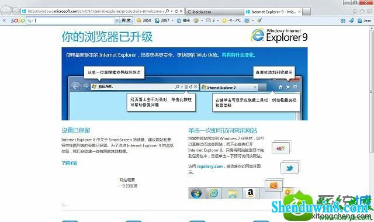The height and width of the screenshot is (222, 374).
Task: Click the blue grid icon near Jean
Action: click(x=343, y=20)
